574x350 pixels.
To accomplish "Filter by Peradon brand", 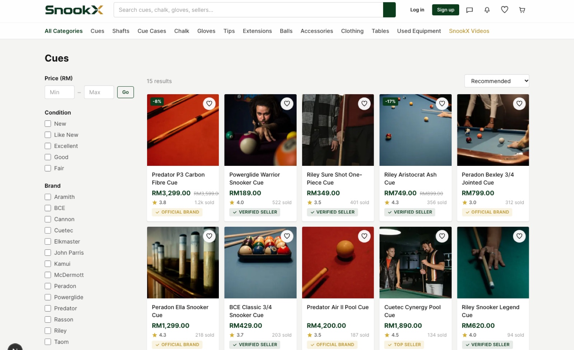I will pos(48,286).
